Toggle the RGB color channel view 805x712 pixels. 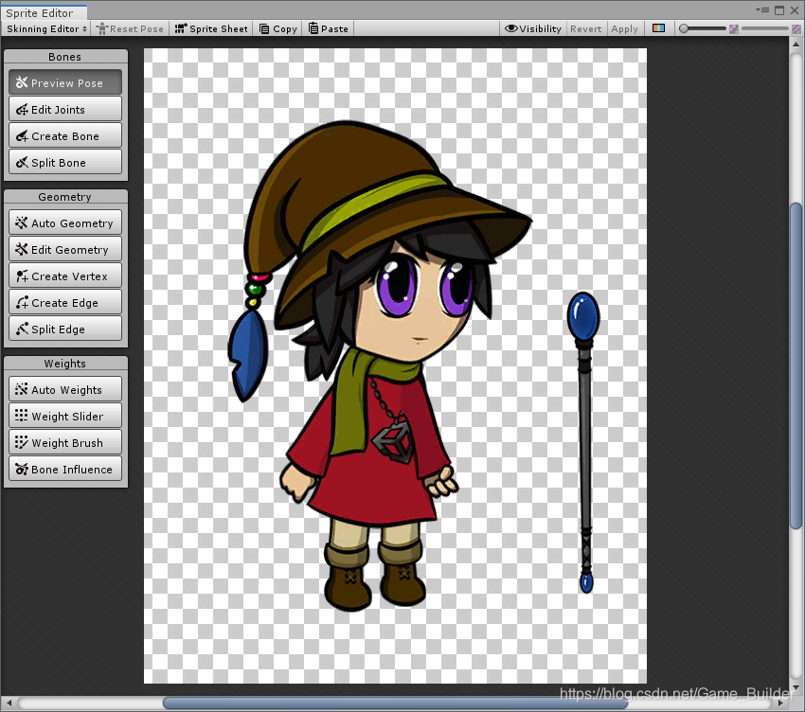[659, 28]
